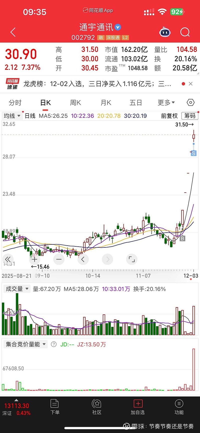The height and width of the screenshot is (433, 200).
Task: Switch to 五日 tab
Action: click(136, 103)
